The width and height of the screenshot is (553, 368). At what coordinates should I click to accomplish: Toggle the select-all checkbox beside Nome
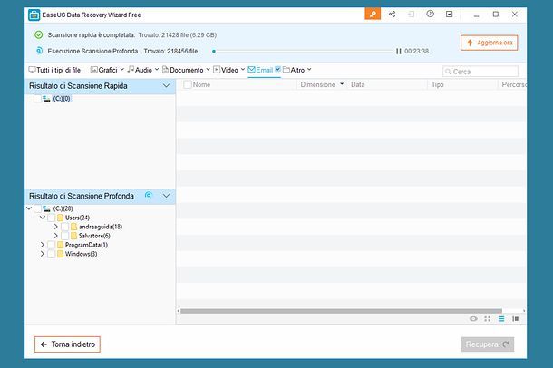tap(187, 84)
